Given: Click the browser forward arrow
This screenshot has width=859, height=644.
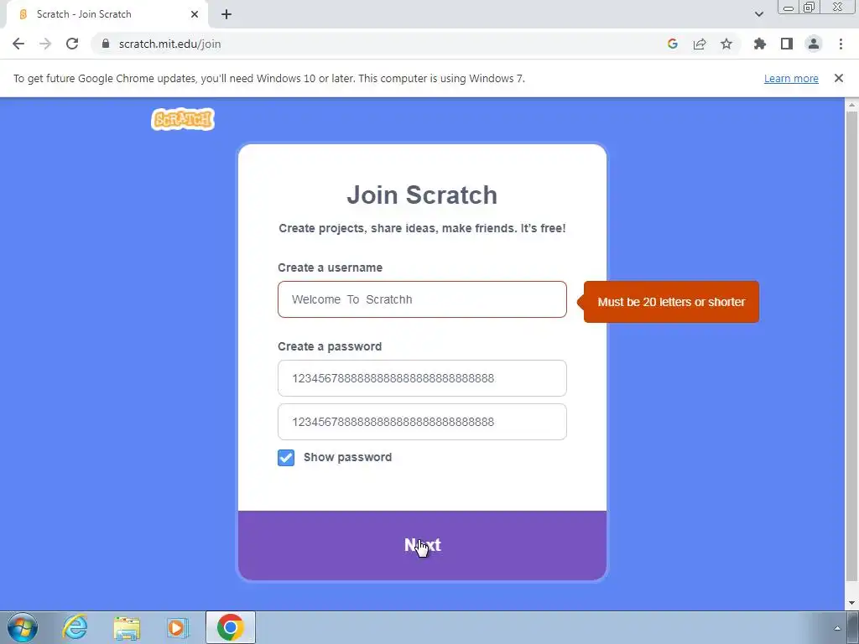Looking at the screenshot, I should 45,44.
